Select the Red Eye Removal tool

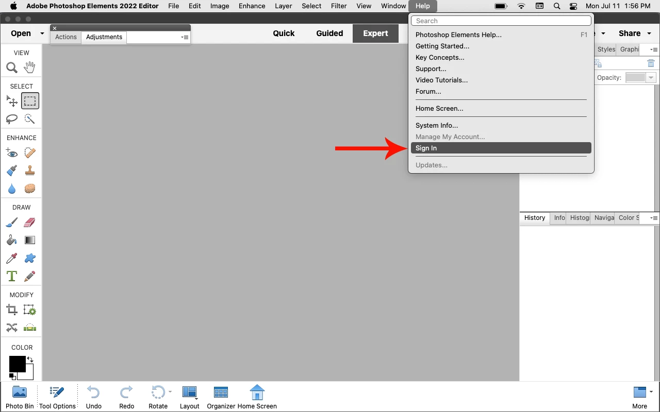[x=12, y=153]
